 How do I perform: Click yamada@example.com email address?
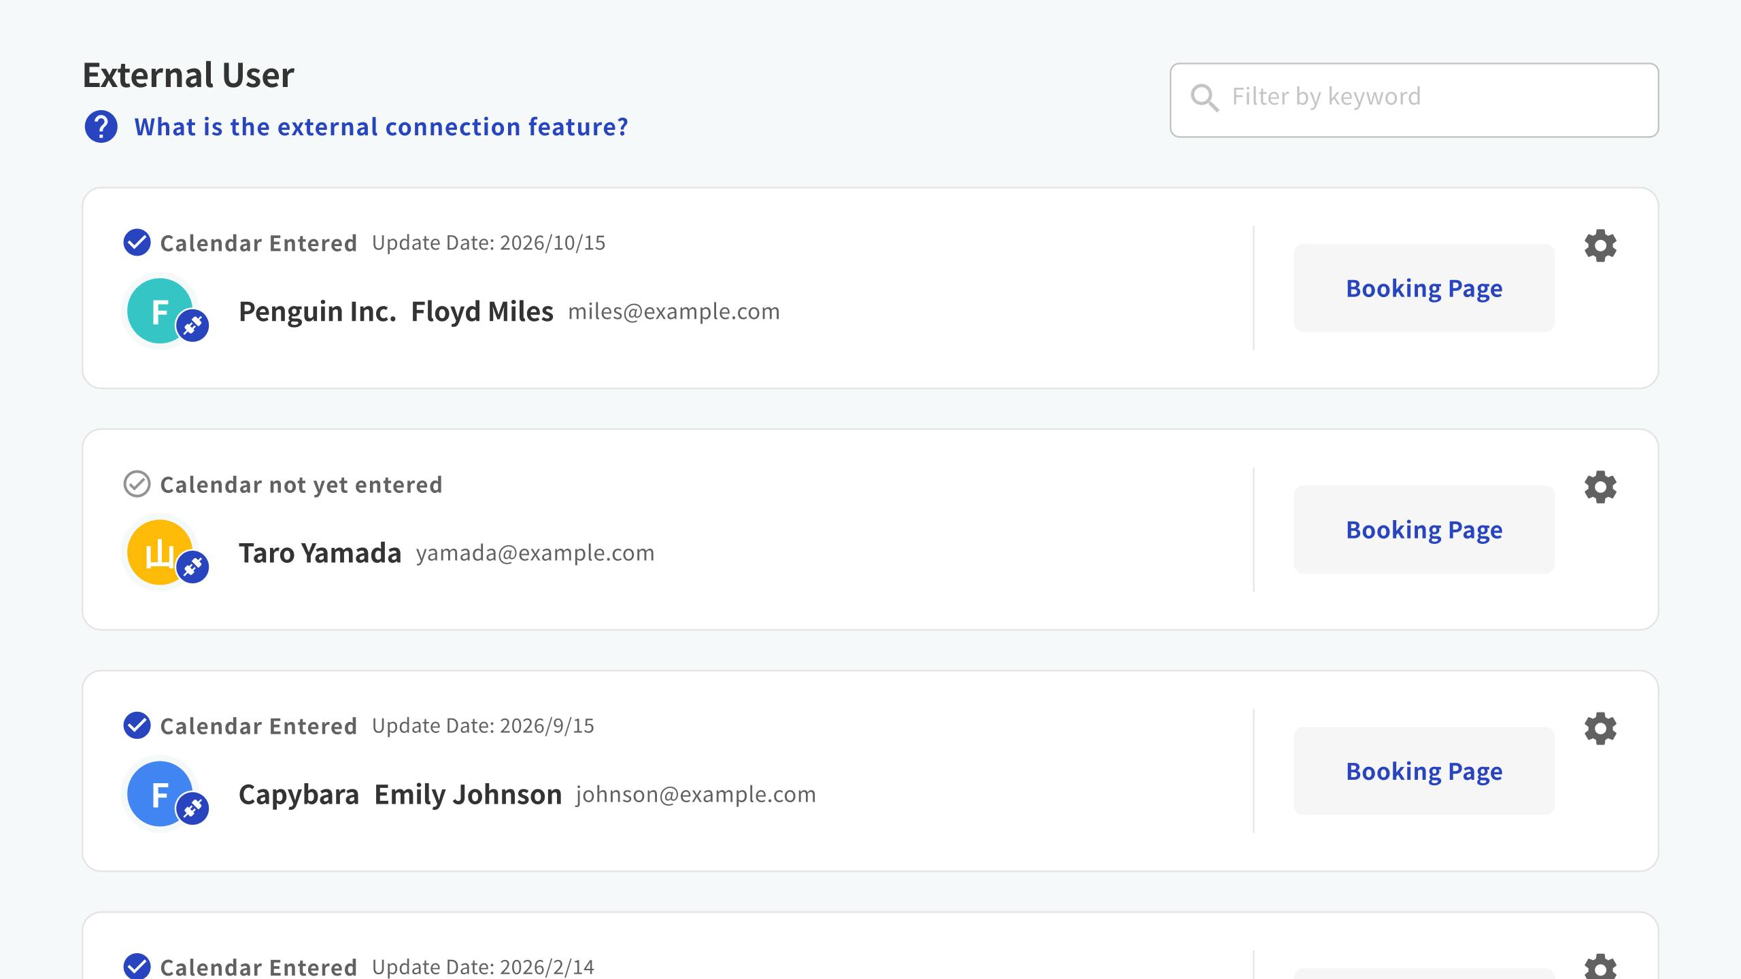click(x=535, y=553)
